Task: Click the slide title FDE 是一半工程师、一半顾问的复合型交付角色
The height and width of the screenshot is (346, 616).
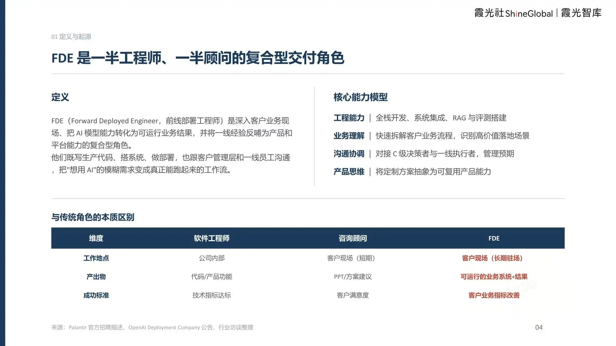Action: click(x=198, y=58)
